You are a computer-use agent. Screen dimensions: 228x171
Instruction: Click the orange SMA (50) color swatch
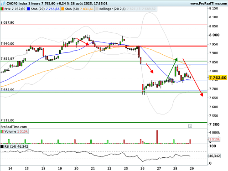62,9
